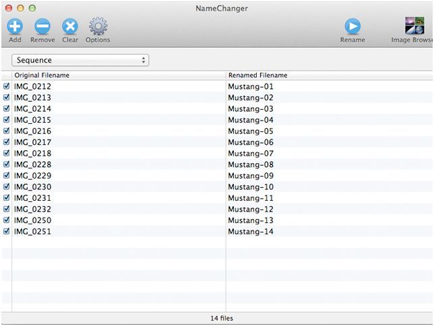The image size is (434, 326).
Task: Click the Add files plus icon
Action: pos(15,27)
